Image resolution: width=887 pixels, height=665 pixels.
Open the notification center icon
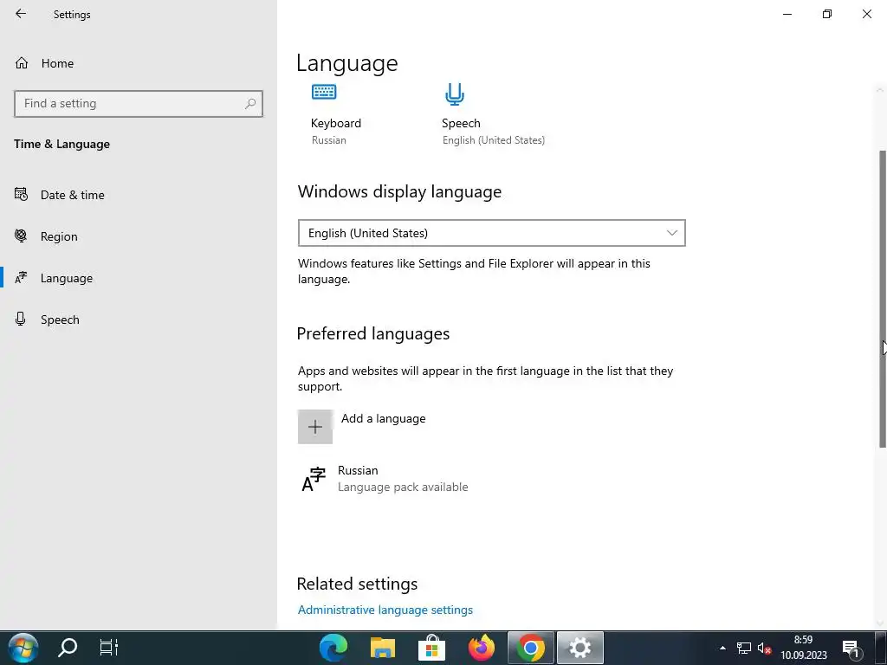[852, 649]
